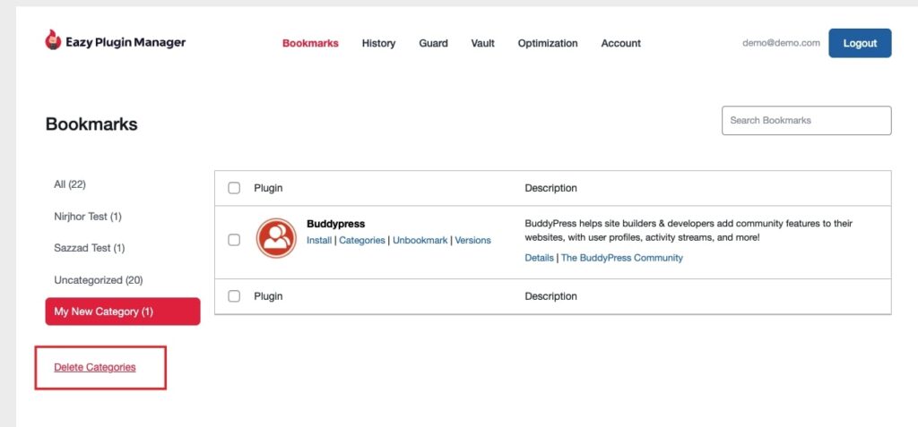The width and height of the screenshot is (918, 427).
Task: Click the Eazy Plugin Manager logo icon
Action: [x=53, y=39]
